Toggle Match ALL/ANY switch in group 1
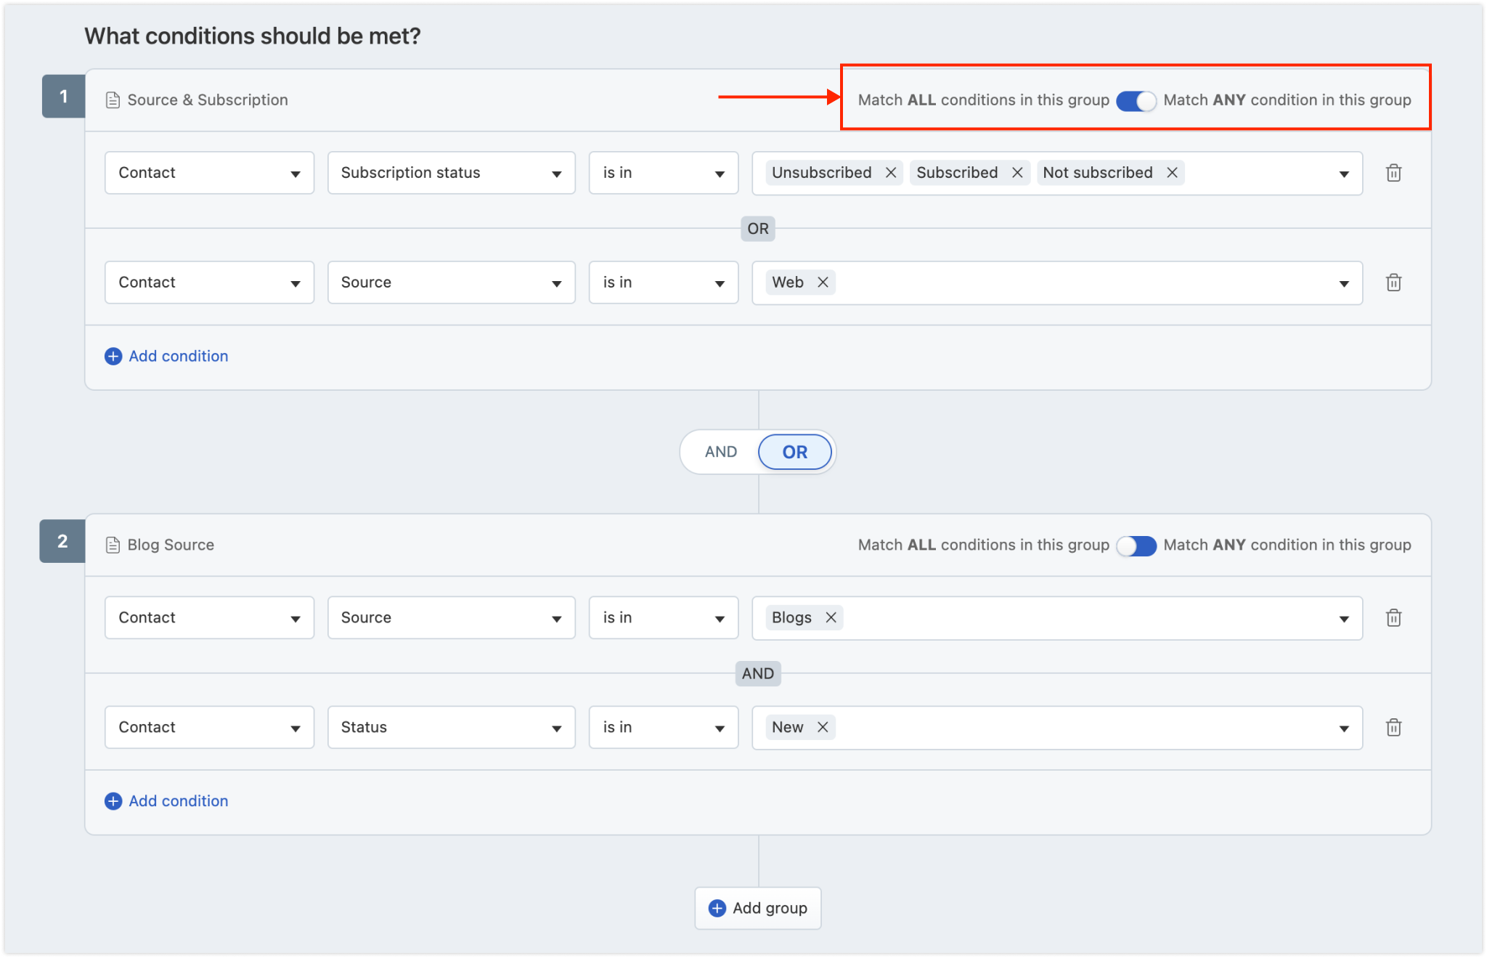 pyautogui.click(x=1136, y=101)
